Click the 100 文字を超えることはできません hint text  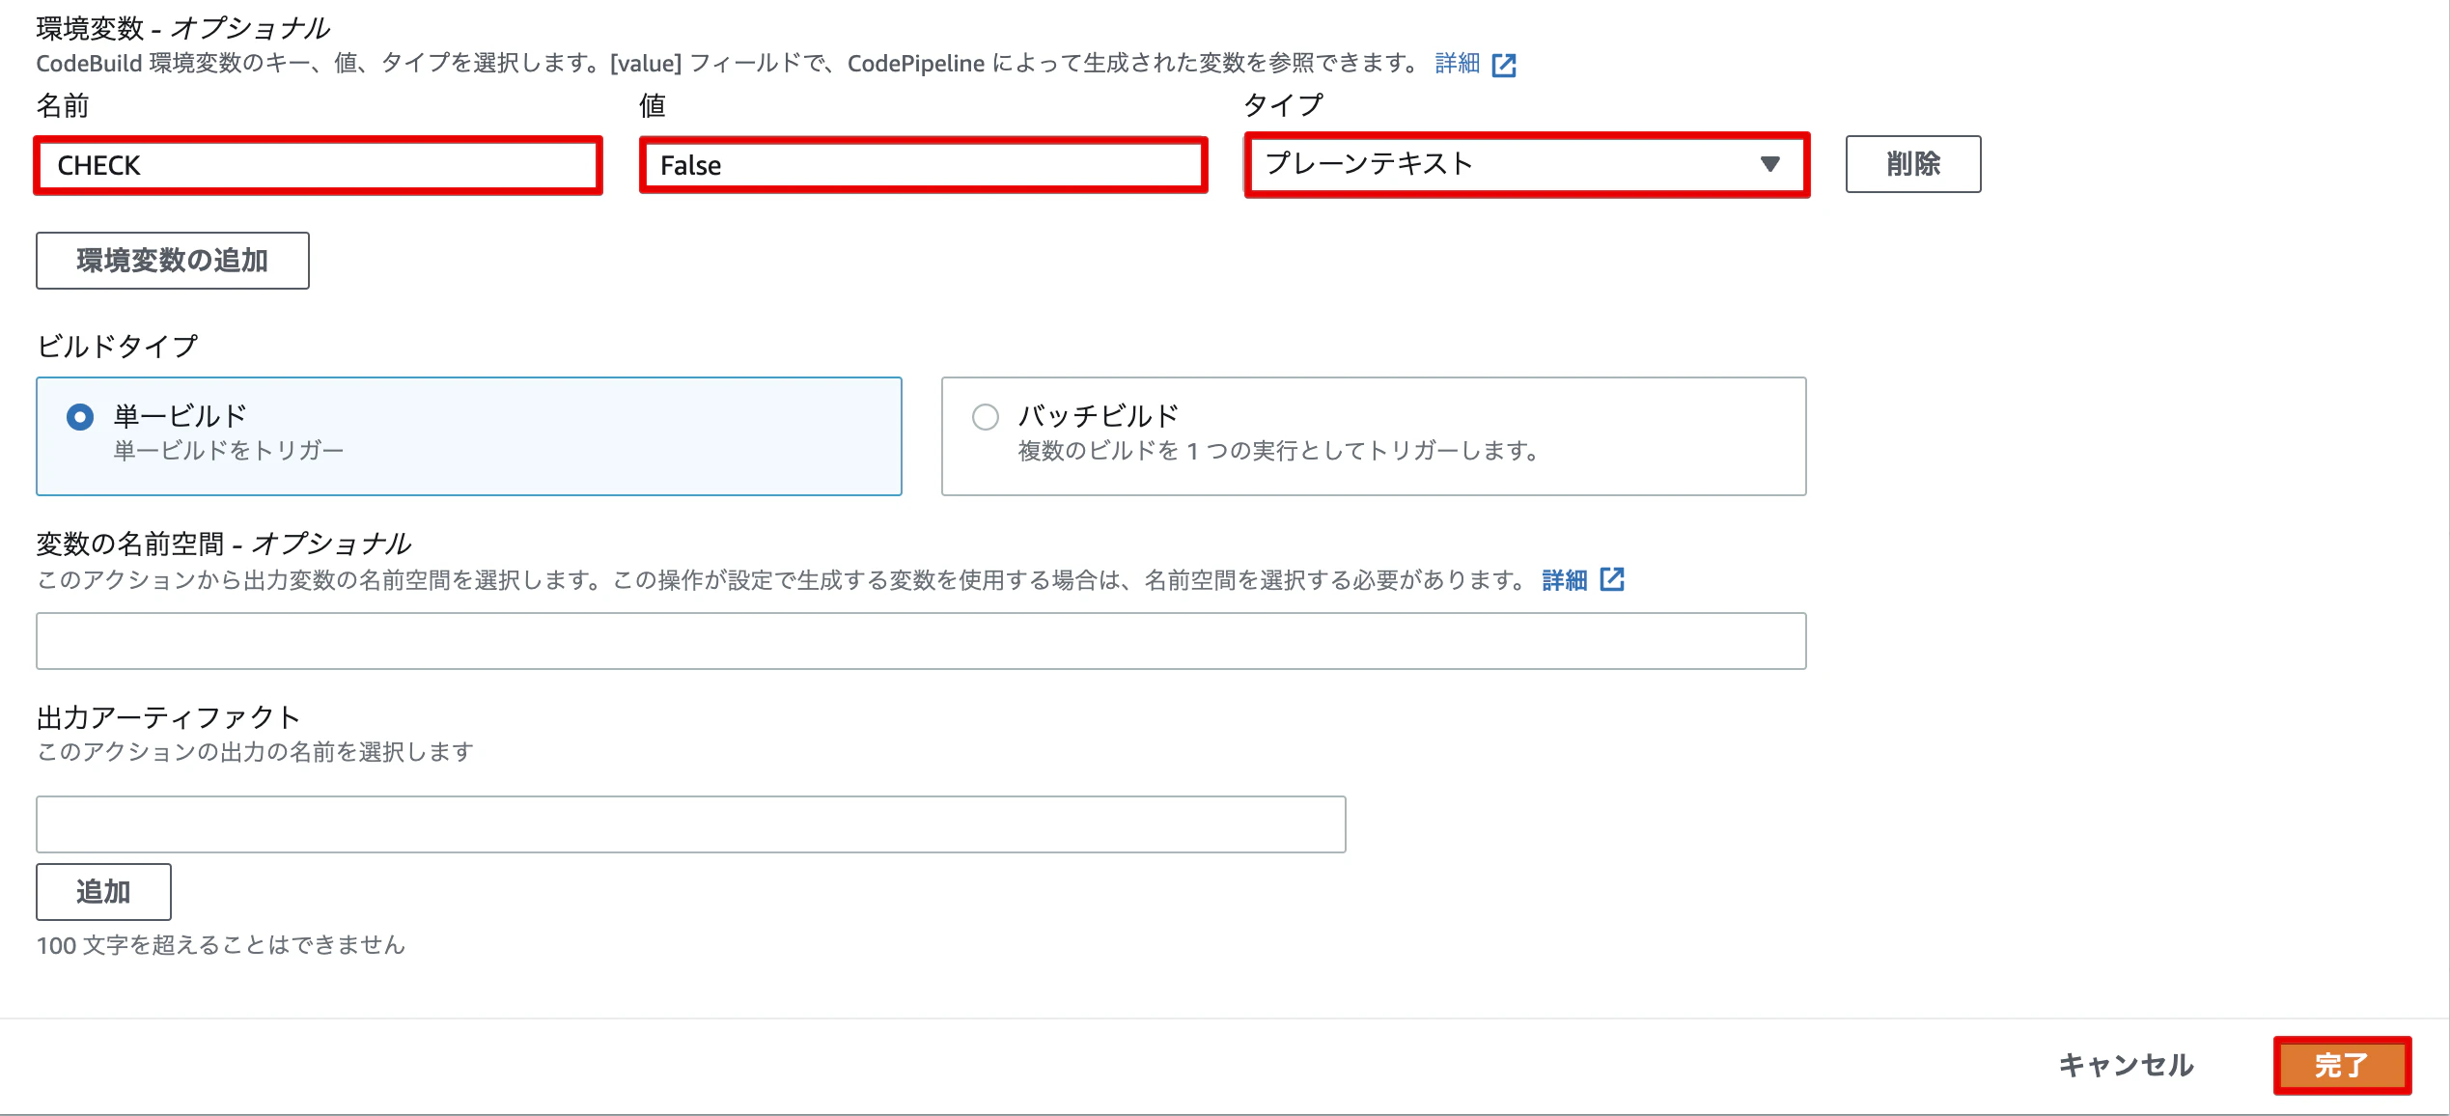(x=220, y=944)
